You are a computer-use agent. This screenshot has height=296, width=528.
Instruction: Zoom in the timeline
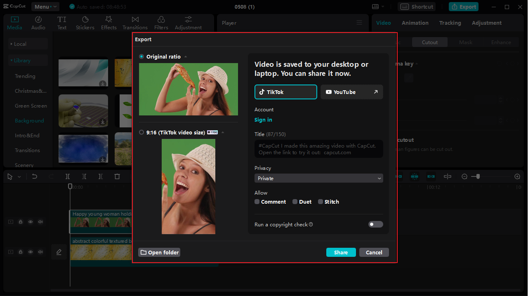517,176
